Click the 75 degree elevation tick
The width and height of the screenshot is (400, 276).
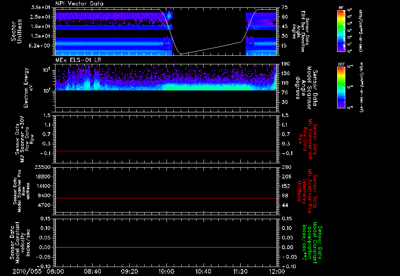tap(285, 7)
